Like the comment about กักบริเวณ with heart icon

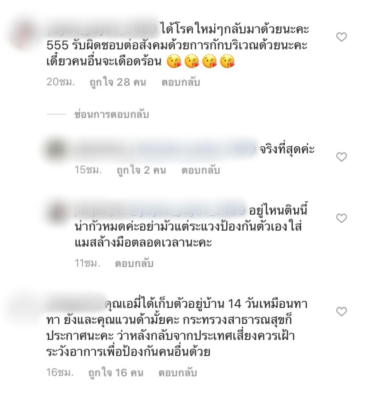click(x=341, y=37)
